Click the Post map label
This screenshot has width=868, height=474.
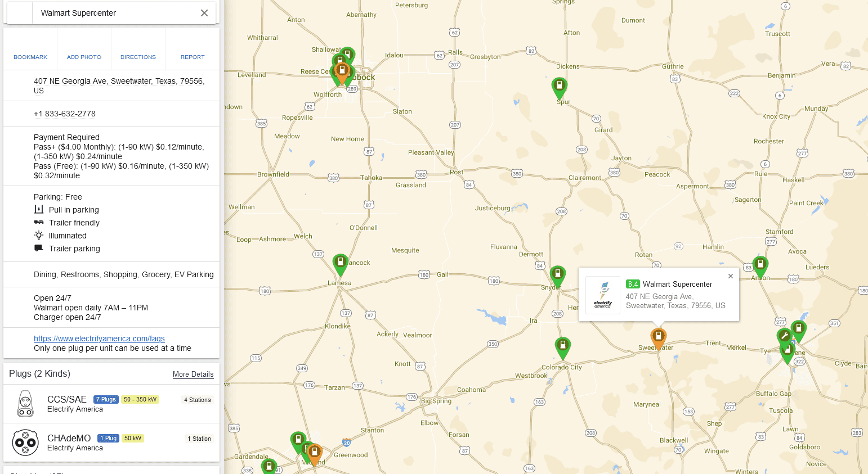click(457, 172)
